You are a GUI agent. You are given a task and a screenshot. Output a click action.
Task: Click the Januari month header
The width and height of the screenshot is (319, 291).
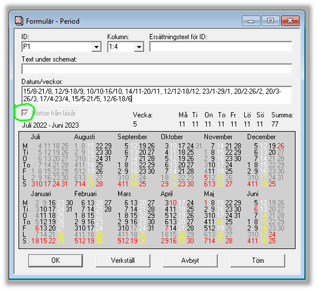pyautogui.click(x=41, y=194)
